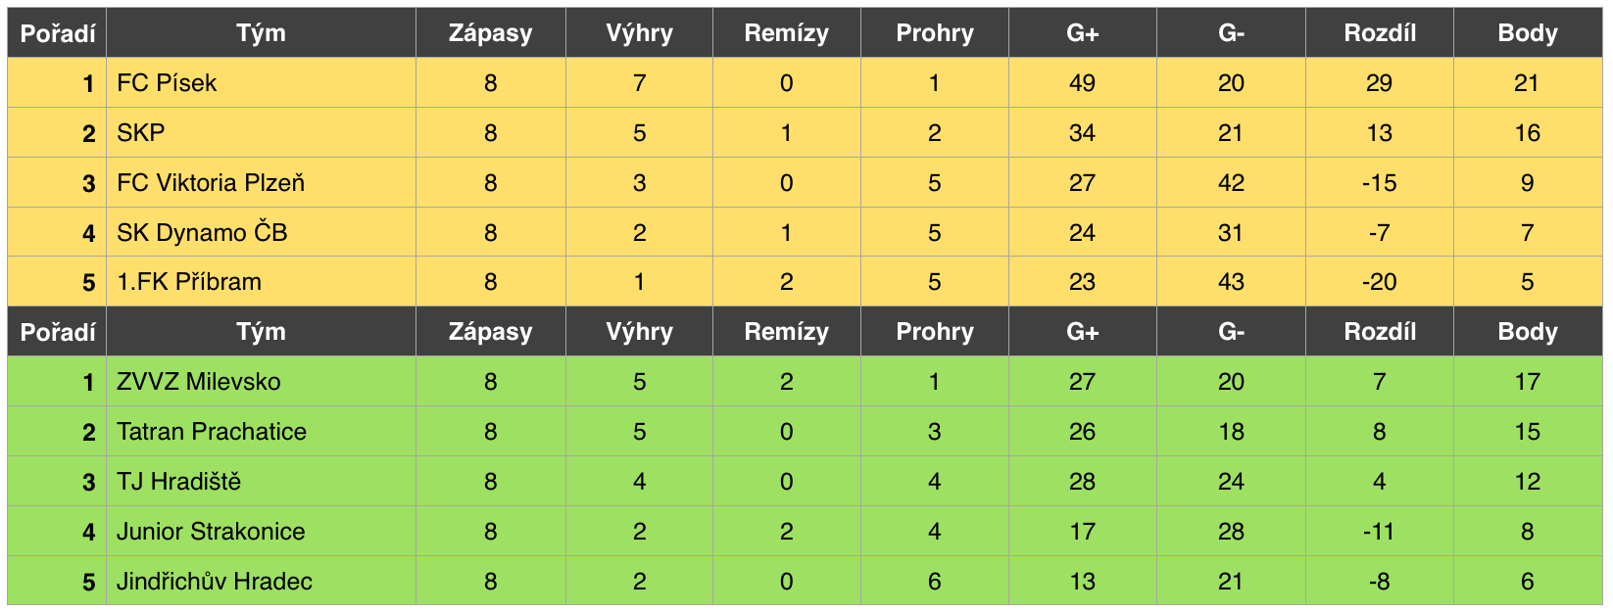The image size is (1613, 613).
Task: Select the TJ Hradiště cell
Action: point(261,482)
